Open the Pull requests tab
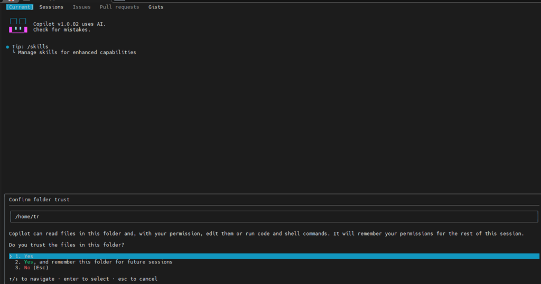Screen dimensions: 541x284 (x=119, y=7)
